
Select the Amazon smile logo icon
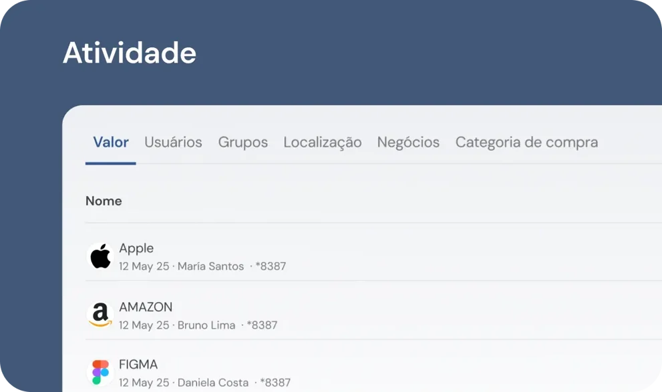[100, 314]
